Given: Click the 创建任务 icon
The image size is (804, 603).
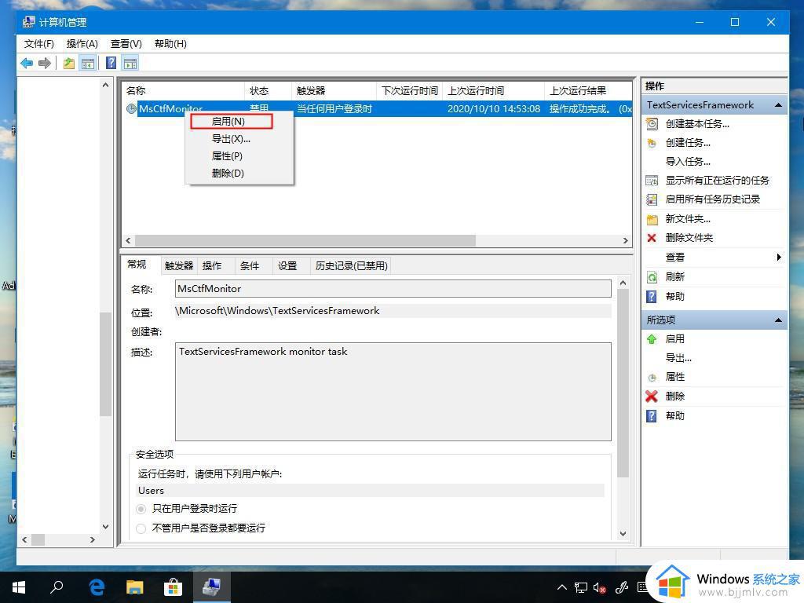Looking at the screenshot, I should pos(652,143).
